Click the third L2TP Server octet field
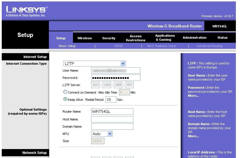 coord(118,85)
